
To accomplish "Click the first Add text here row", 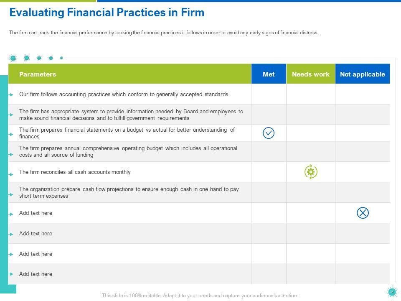I will pyautogui.click(x=36, y=213).
